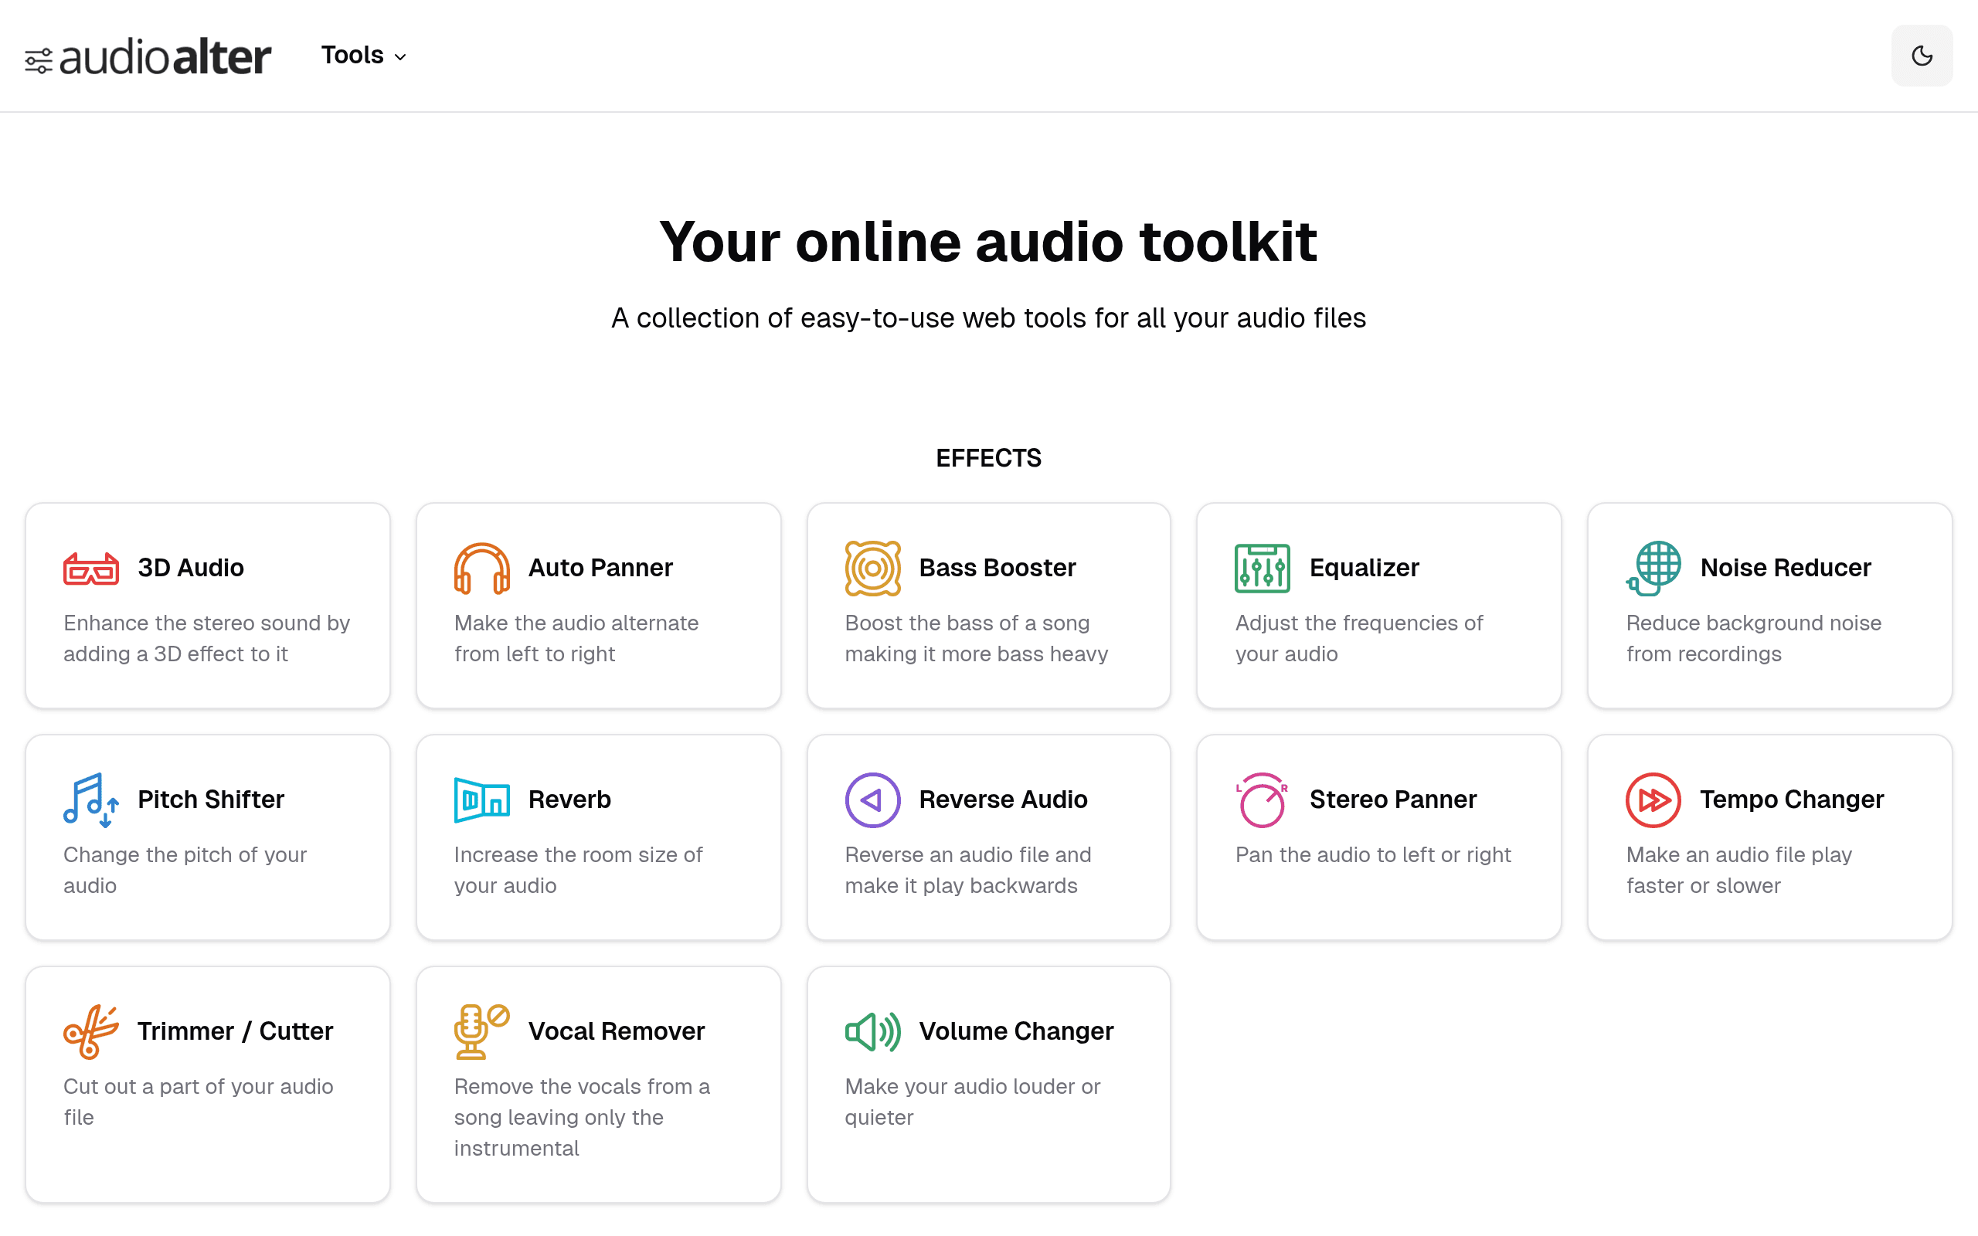Click 'Cut out a part of your audio file' text

point(198,1102)
